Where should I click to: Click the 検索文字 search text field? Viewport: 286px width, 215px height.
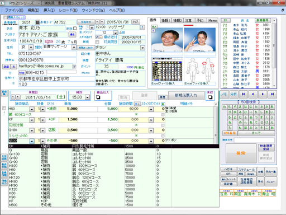point(254,140)
